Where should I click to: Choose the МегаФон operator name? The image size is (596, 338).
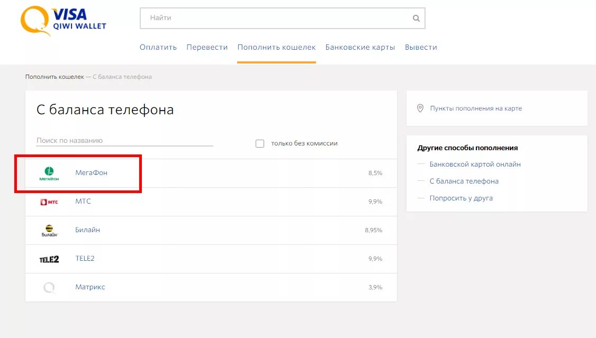pos(91,173)
